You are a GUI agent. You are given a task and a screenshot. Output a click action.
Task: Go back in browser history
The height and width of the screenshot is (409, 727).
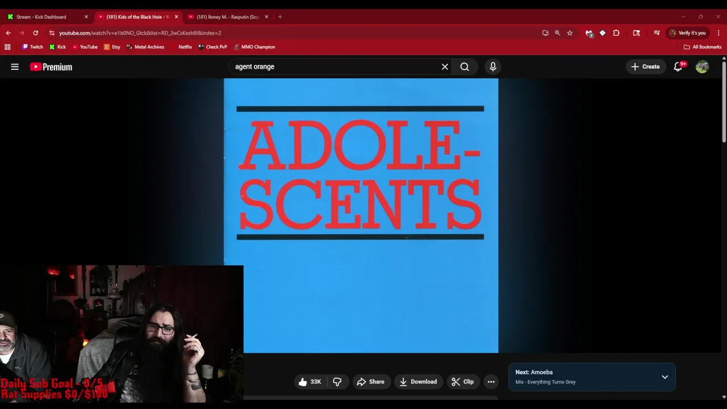point(8,33)
